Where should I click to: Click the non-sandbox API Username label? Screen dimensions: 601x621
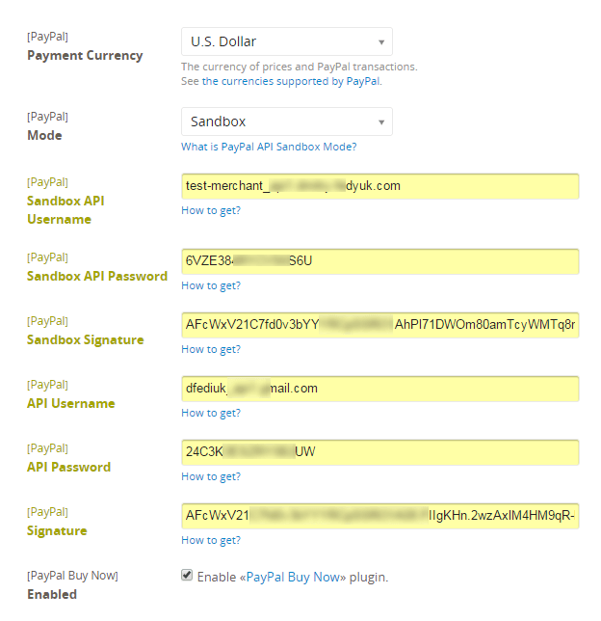(71, 404)
